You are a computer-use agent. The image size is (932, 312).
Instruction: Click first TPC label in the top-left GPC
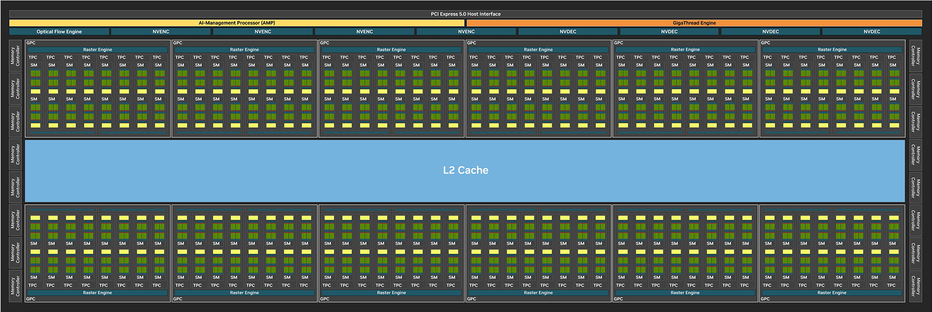(33, 57)
